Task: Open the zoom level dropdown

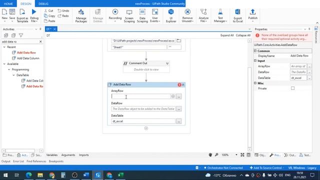Action: tap(236, 155)
